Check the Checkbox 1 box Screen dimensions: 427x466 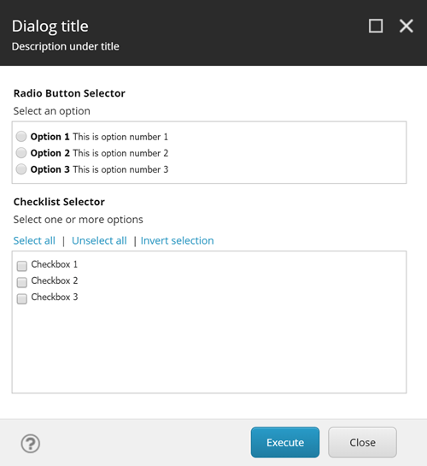click(x=22, y=266)
